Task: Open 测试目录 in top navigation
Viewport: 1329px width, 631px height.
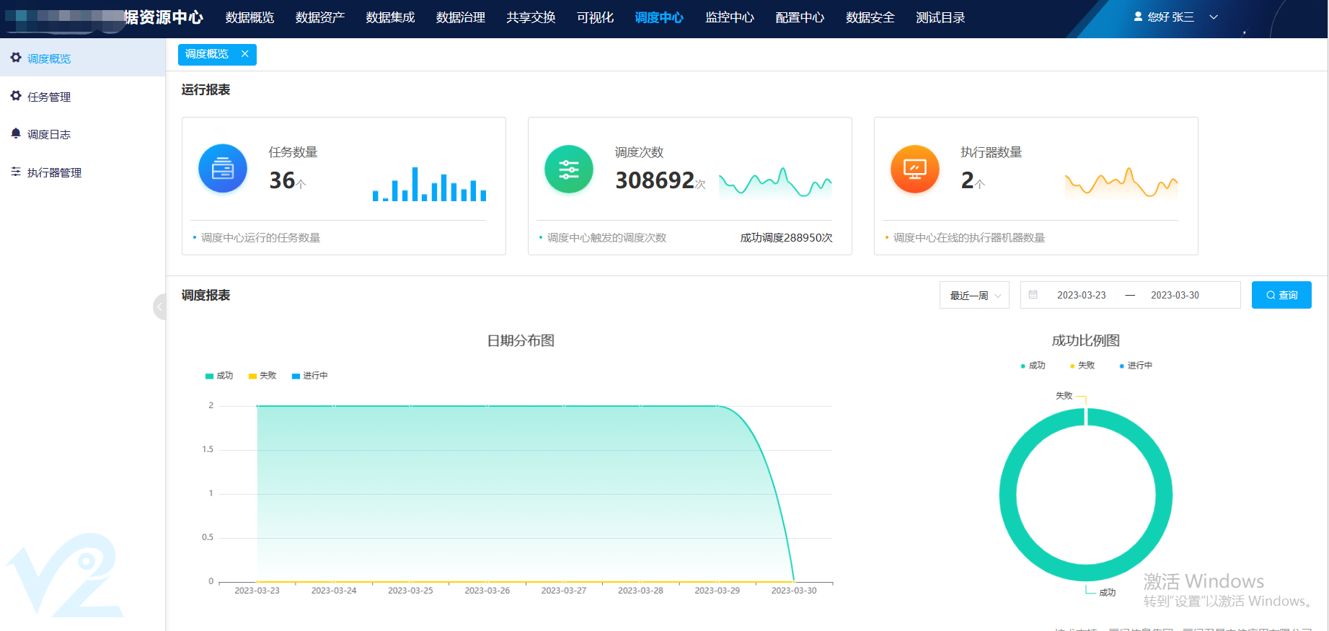Action: click(940, 17)
